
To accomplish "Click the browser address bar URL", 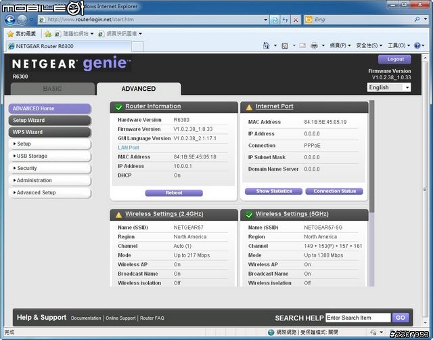I will [91, 20].
